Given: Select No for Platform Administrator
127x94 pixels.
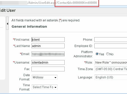Looking at the screenshot, I should (x=108, y=54).
